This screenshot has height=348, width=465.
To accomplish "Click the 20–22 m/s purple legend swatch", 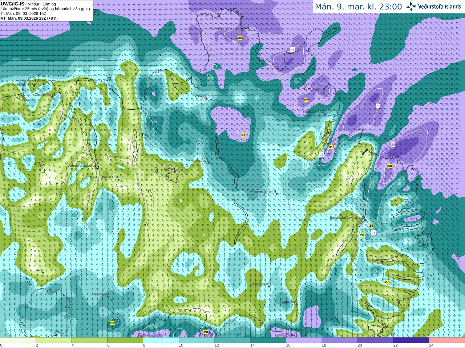I will pyautogui.click(x=376, y=340).
